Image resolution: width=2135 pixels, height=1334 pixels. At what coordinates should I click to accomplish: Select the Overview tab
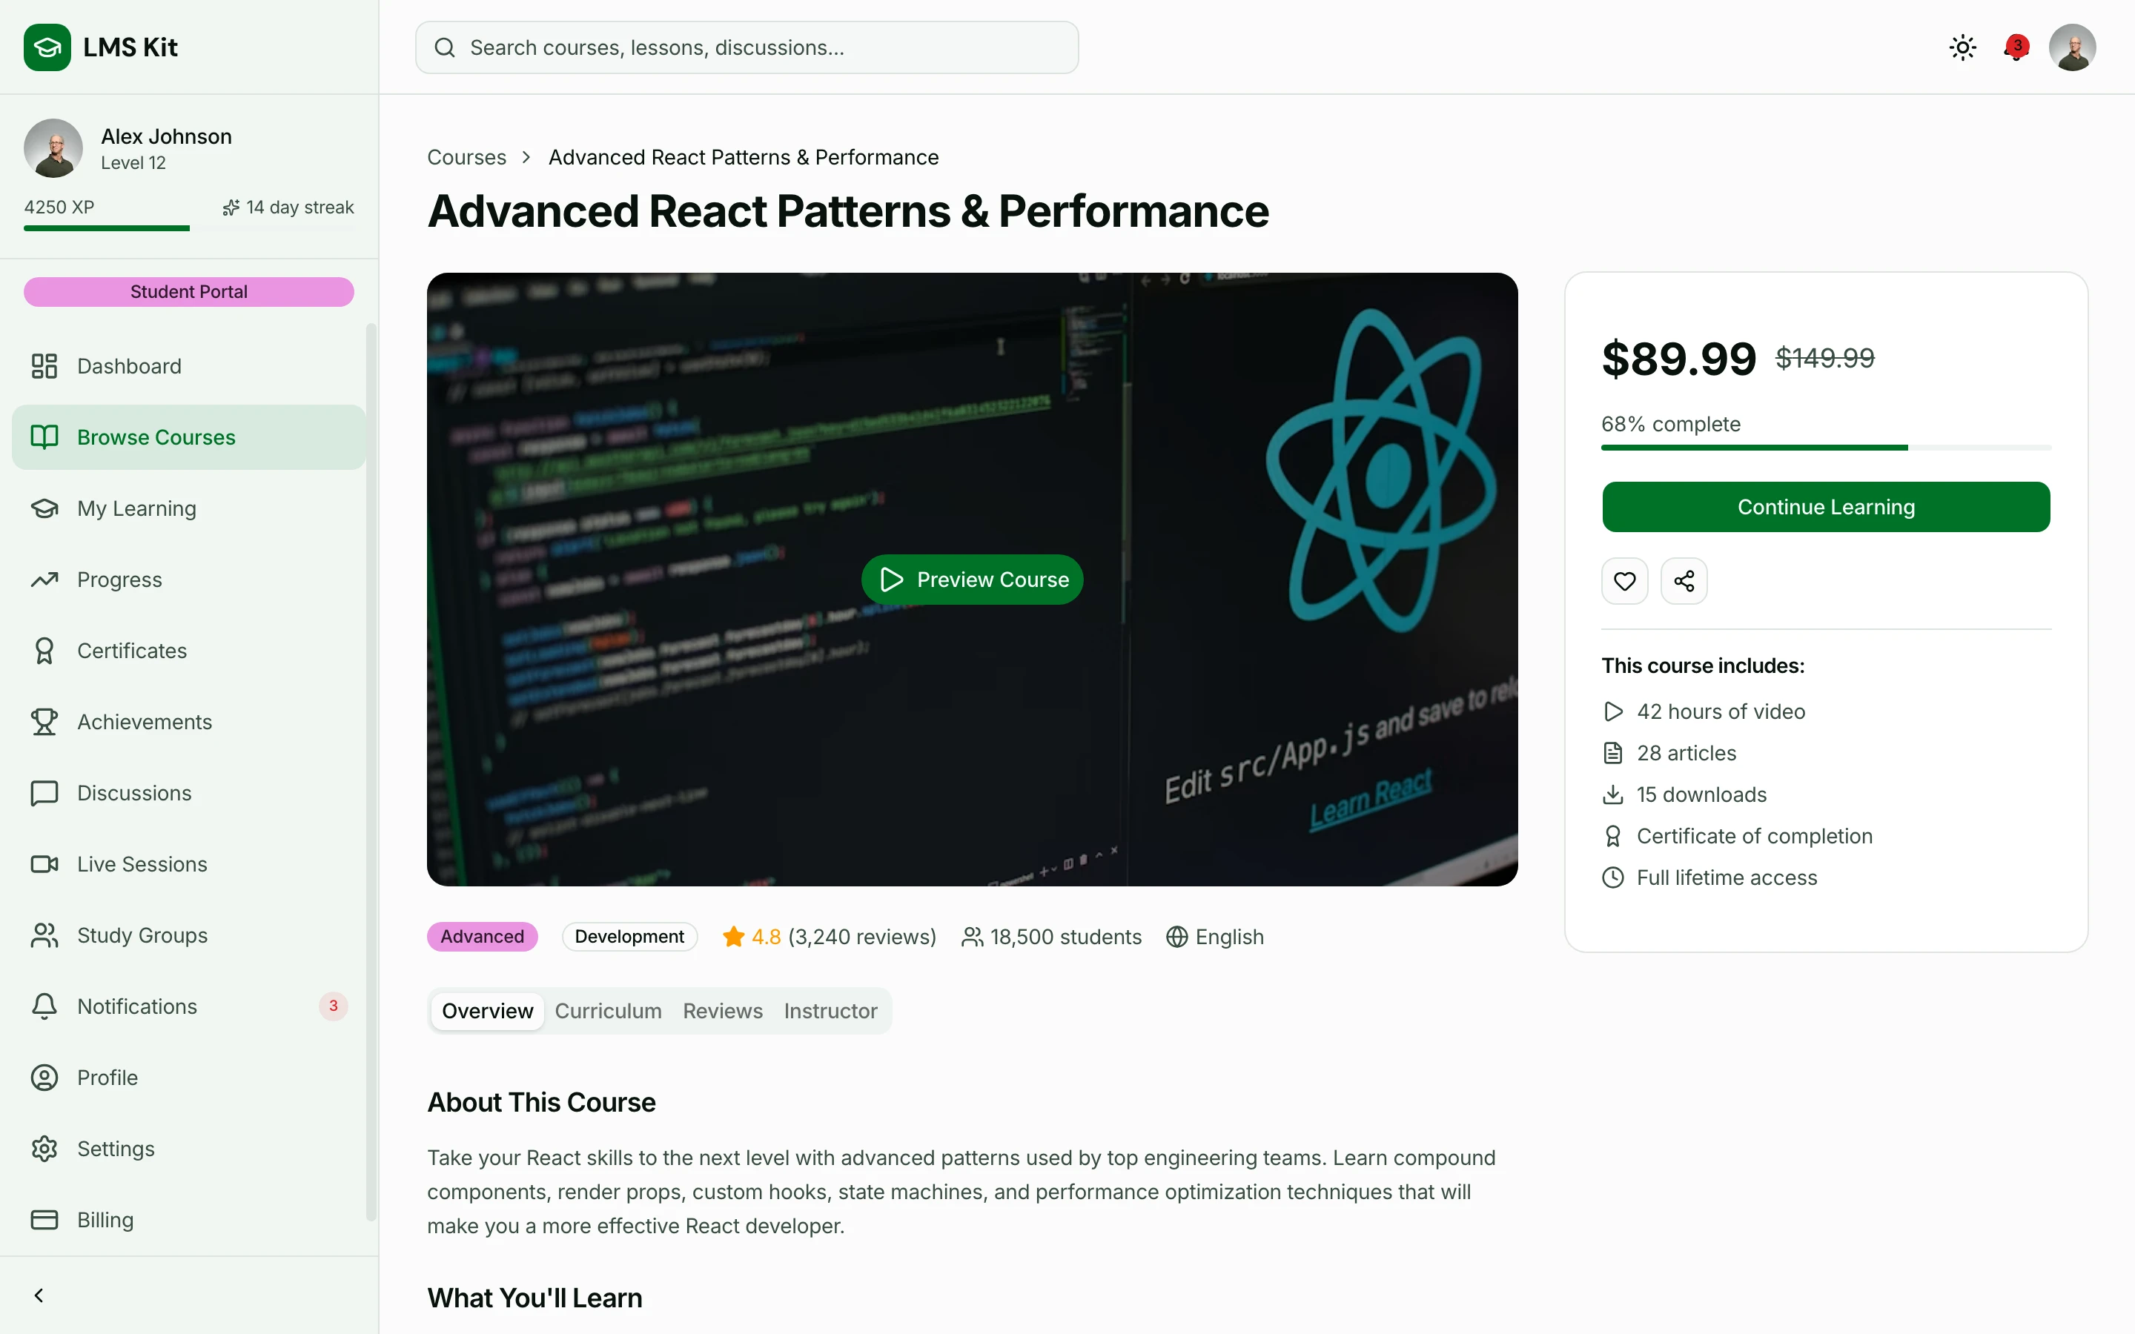(488, 1011)
